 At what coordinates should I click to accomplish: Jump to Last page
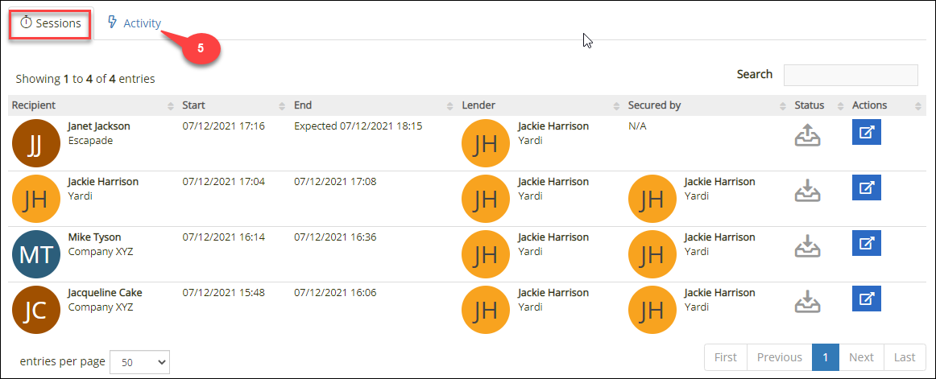[x=905, y=357]
